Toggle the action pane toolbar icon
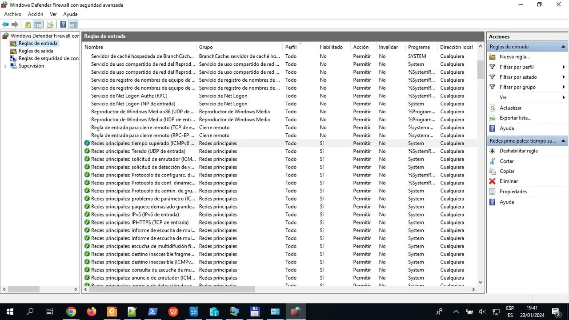Image resolution: width=569 pixels, height=320 pixels. click(x=73, y=24)
